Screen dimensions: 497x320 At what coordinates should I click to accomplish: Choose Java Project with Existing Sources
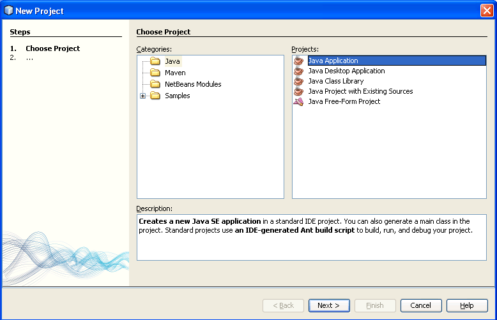360,91
